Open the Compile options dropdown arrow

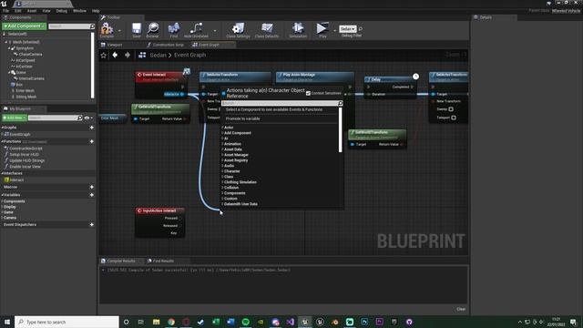[119, 30]
